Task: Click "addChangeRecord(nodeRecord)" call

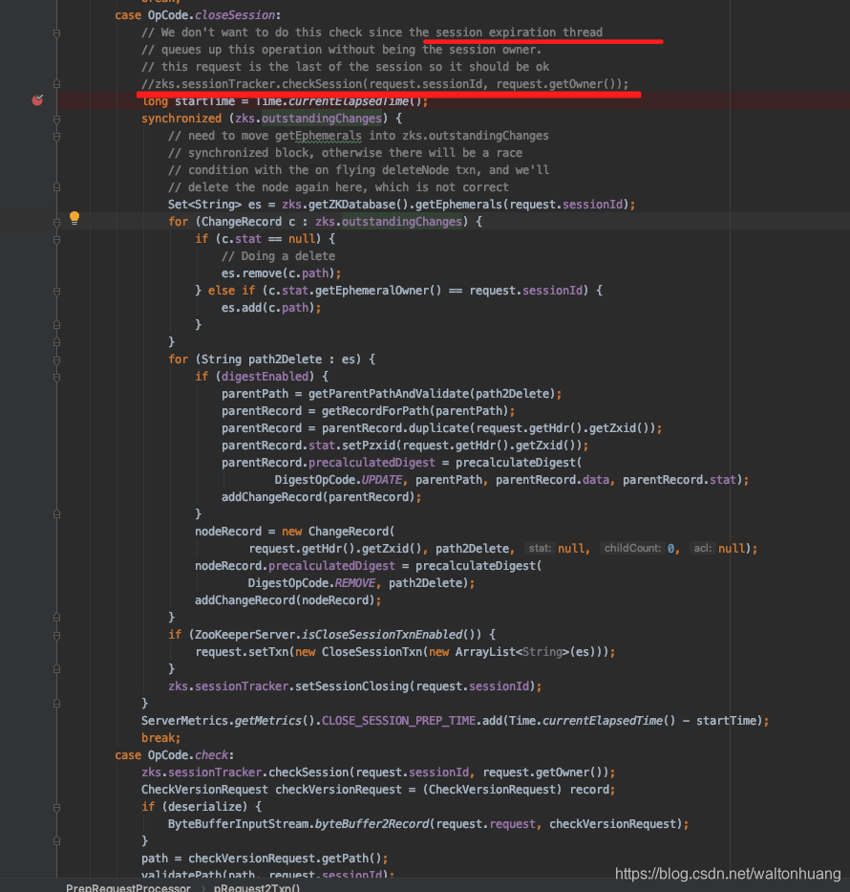Action: click(285, 600)
